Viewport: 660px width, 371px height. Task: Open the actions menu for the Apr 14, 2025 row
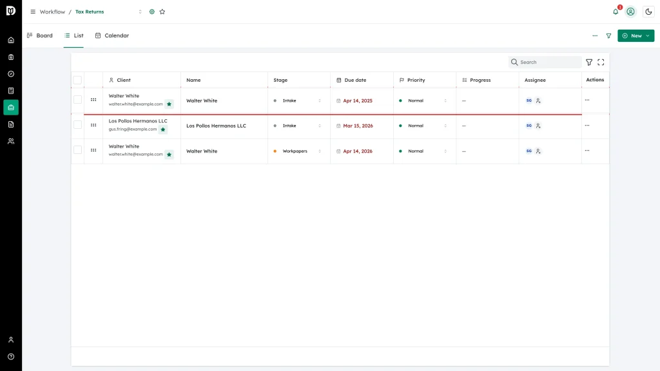coord(587,100)
